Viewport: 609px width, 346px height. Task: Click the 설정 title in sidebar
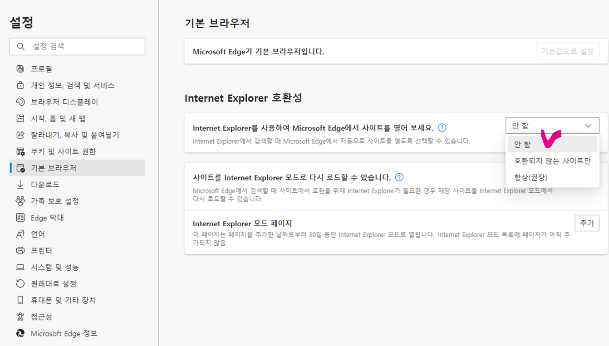[21, 22]
